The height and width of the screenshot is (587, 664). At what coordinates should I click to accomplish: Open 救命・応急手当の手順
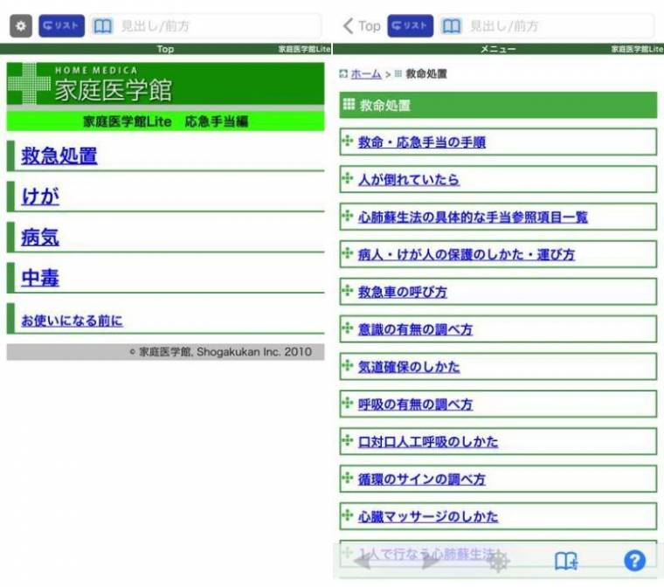422,142
